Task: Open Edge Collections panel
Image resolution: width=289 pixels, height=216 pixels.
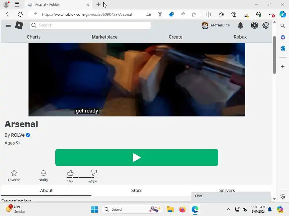Action: [x=233, y=14]
